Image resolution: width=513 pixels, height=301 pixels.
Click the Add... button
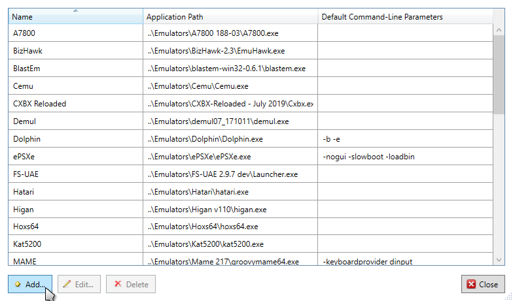click(x=30, y=284)
